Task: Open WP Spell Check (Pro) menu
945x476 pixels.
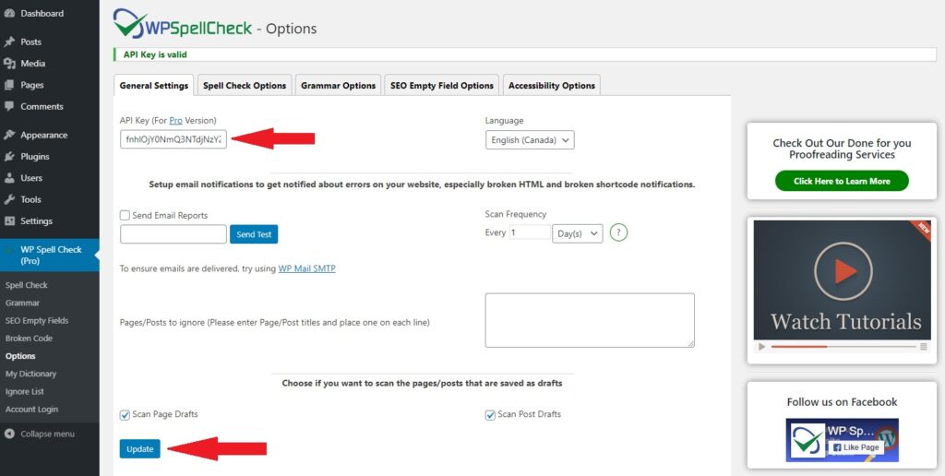Action: tap(50, 255)
